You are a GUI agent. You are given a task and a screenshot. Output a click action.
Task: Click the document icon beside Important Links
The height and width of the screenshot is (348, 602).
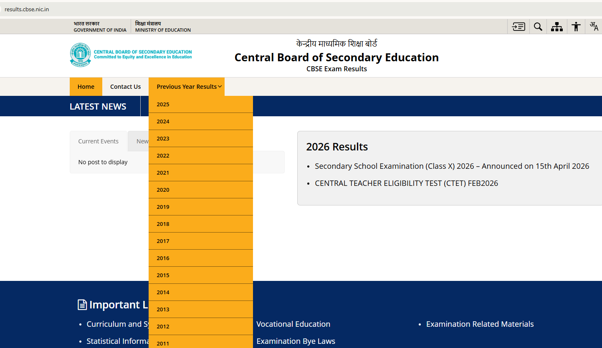coord(82,304)
